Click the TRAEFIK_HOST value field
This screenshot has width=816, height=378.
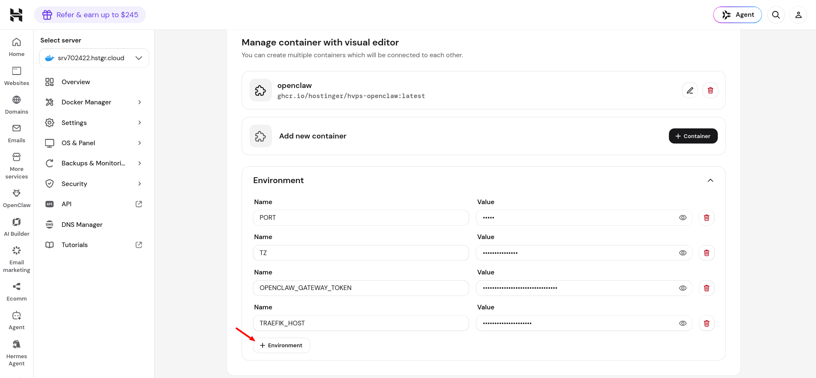pos(584,323)
